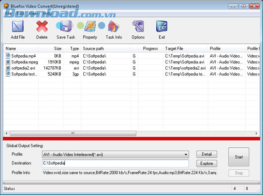Open the Help menu

(47, 13)
